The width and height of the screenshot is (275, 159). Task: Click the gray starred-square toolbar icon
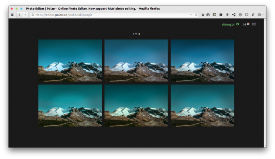[247, 15]
